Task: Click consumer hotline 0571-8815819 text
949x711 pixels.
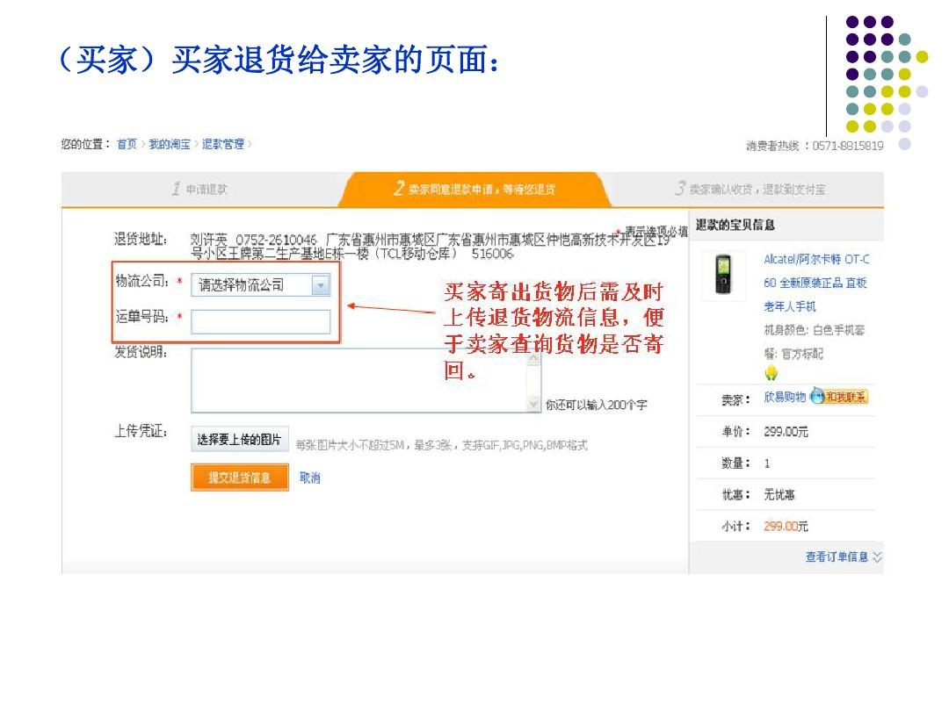Action: (847, 146)
